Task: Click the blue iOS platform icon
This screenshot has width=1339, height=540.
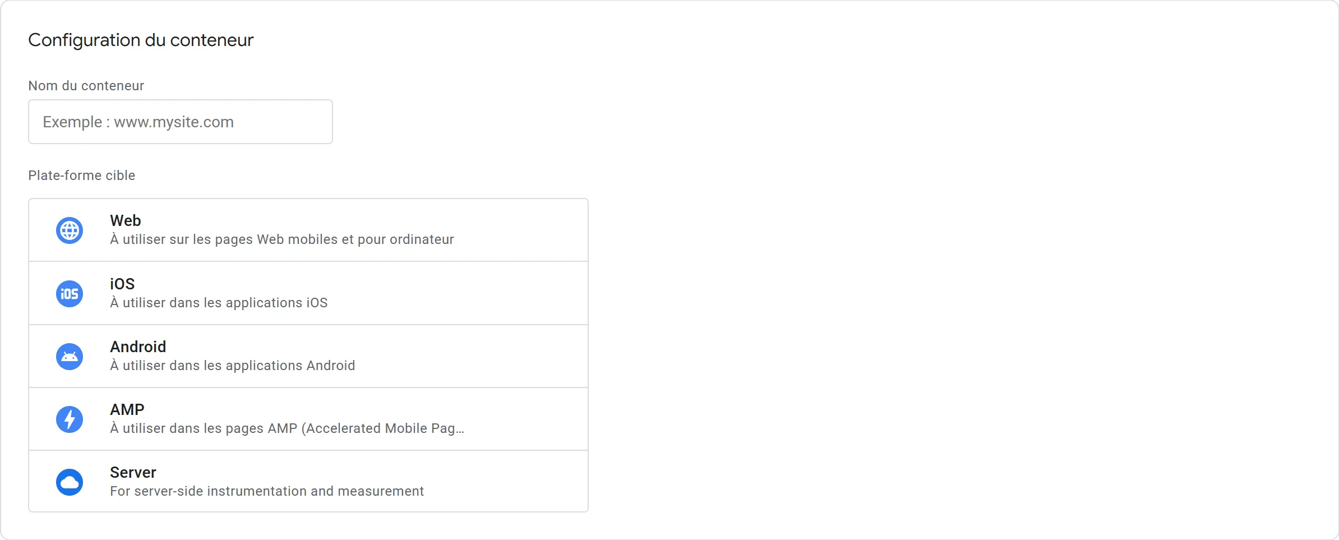Action: [70, 294]
